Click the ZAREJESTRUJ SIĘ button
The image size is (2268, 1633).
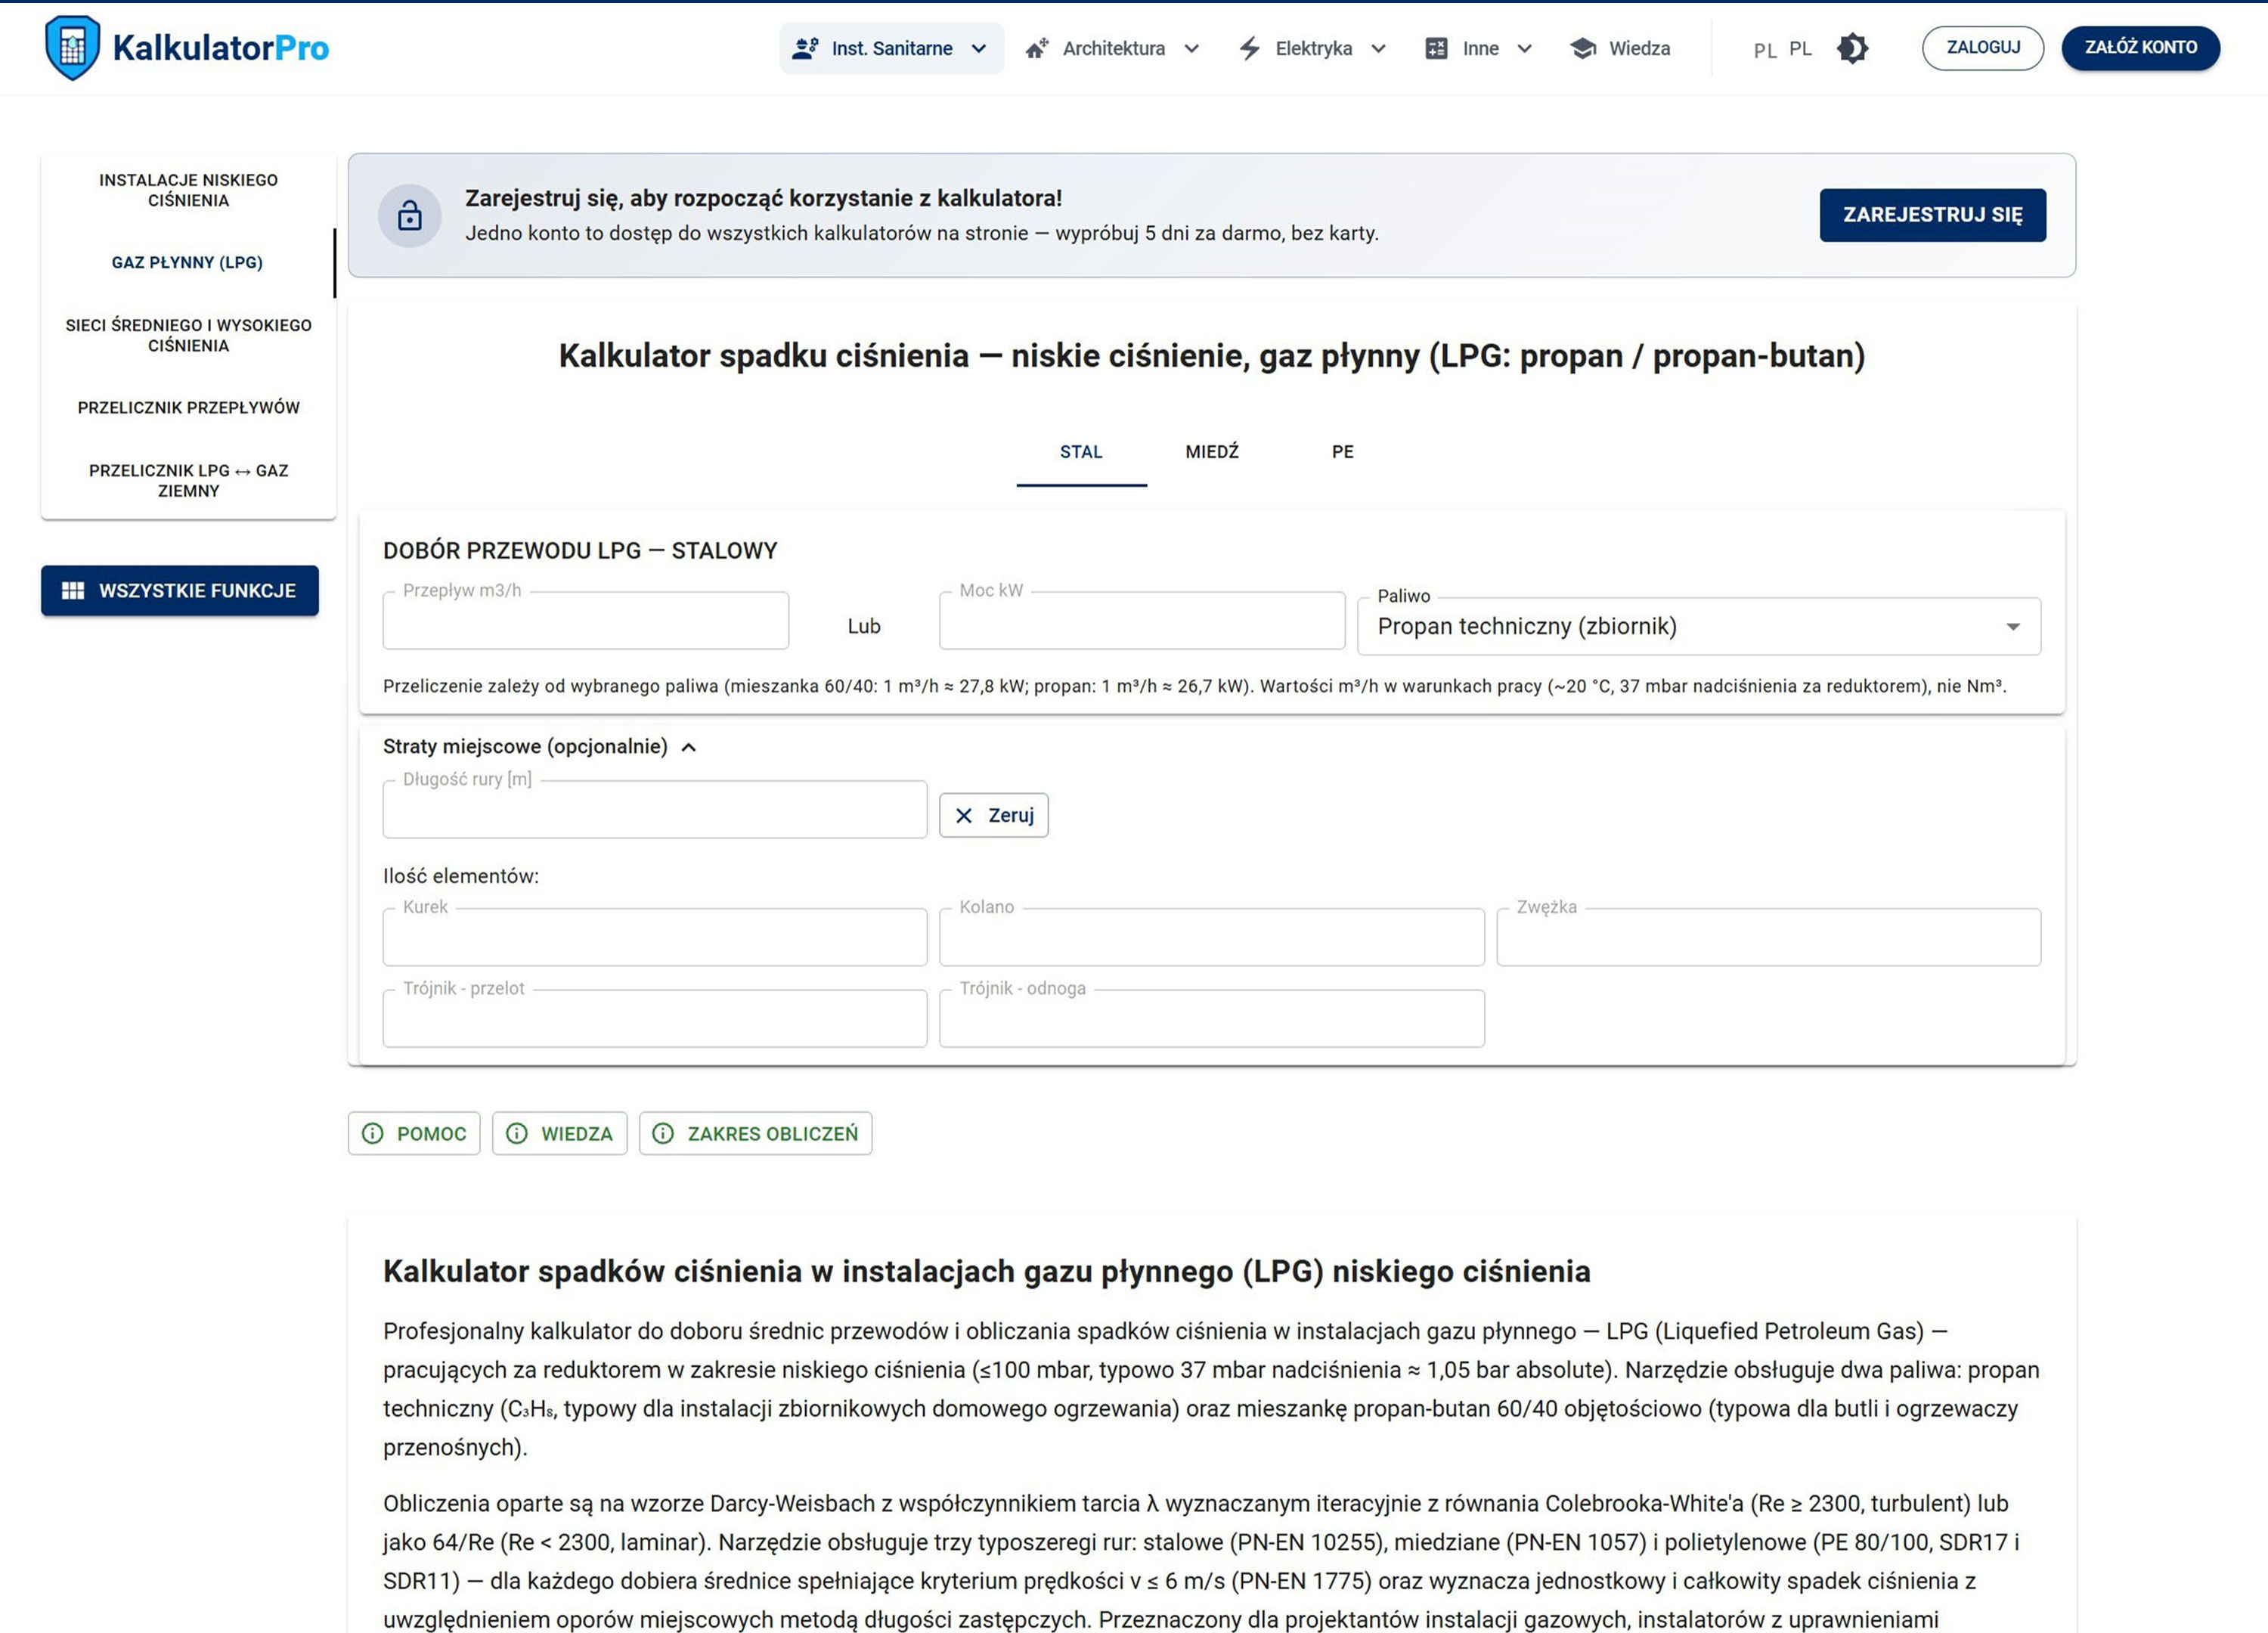pyautogui.click(x=1932, y=215)
